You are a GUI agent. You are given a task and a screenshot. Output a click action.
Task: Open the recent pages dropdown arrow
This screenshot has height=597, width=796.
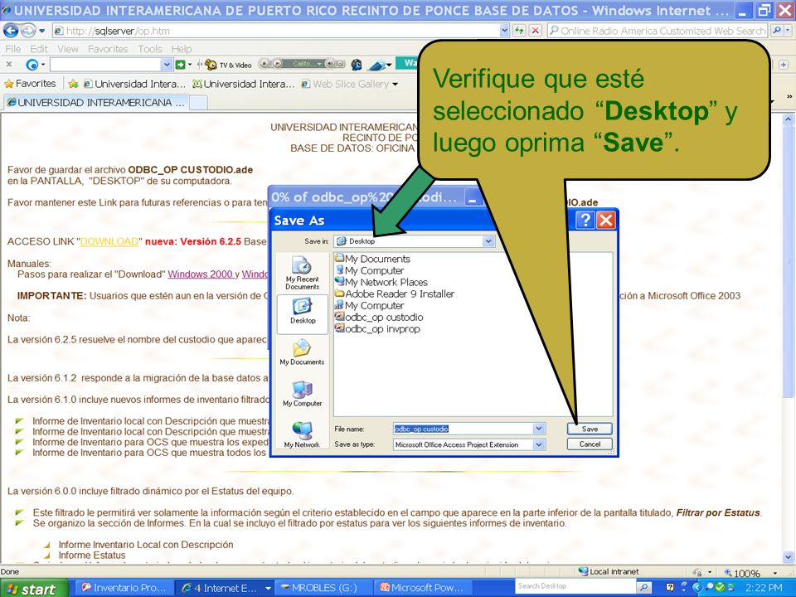[42, 31]
